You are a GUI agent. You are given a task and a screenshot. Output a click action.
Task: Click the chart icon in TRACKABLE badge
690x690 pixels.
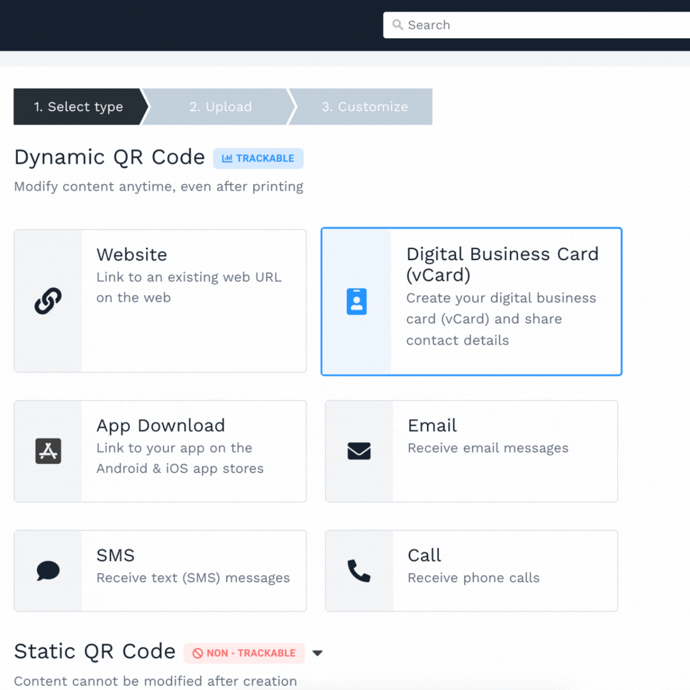coord(227,158)
